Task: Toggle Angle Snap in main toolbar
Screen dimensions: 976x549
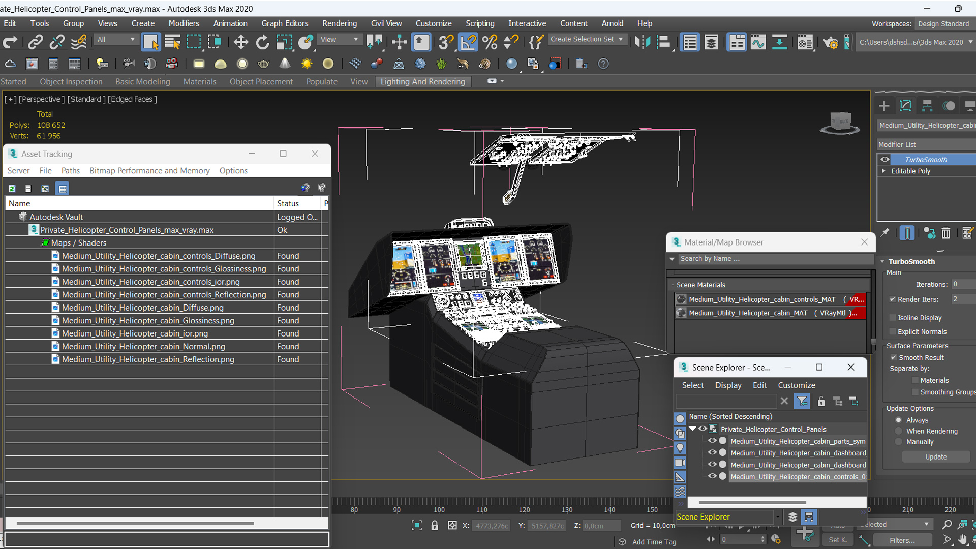Action: [468, 42]
